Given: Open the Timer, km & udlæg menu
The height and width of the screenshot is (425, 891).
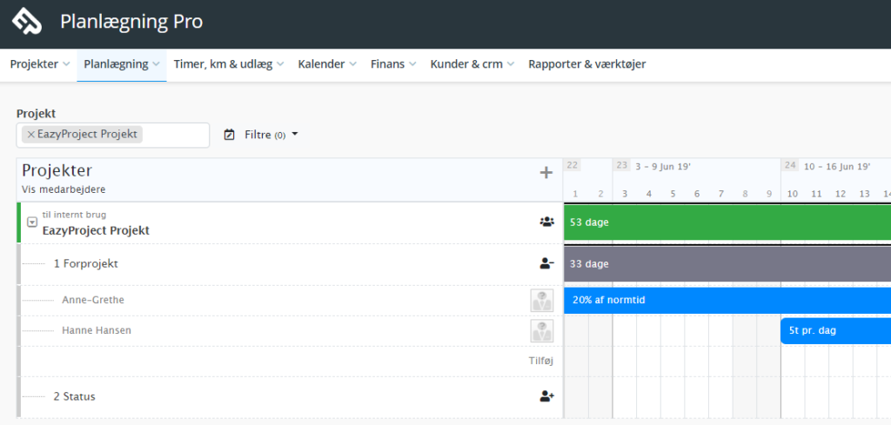Looking at the screenshot, I should point(229,64).
